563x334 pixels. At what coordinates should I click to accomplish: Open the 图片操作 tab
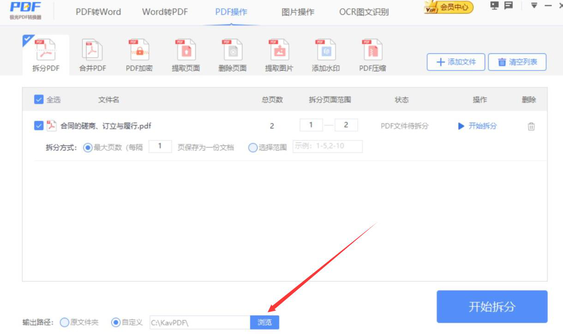298,12
